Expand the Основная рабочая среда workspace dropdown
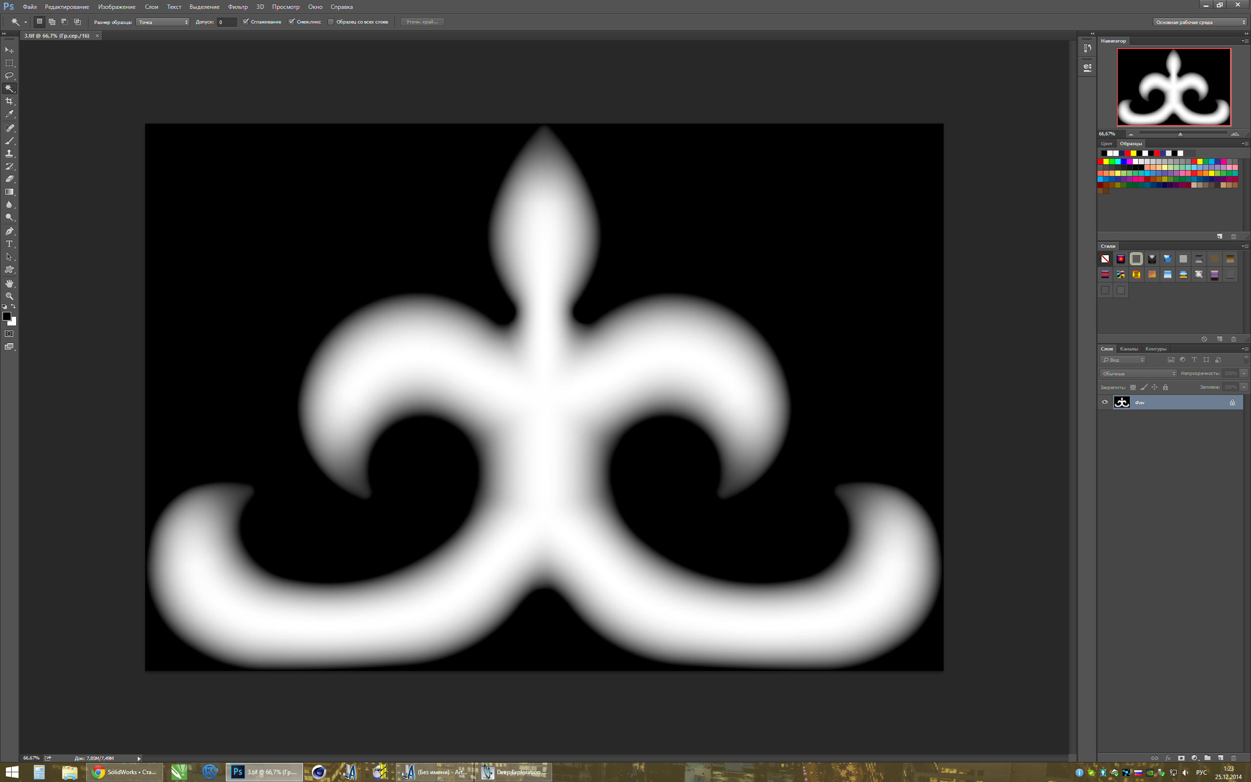This screenshot has height=782, width=1251. click(x=1200, y=22)
